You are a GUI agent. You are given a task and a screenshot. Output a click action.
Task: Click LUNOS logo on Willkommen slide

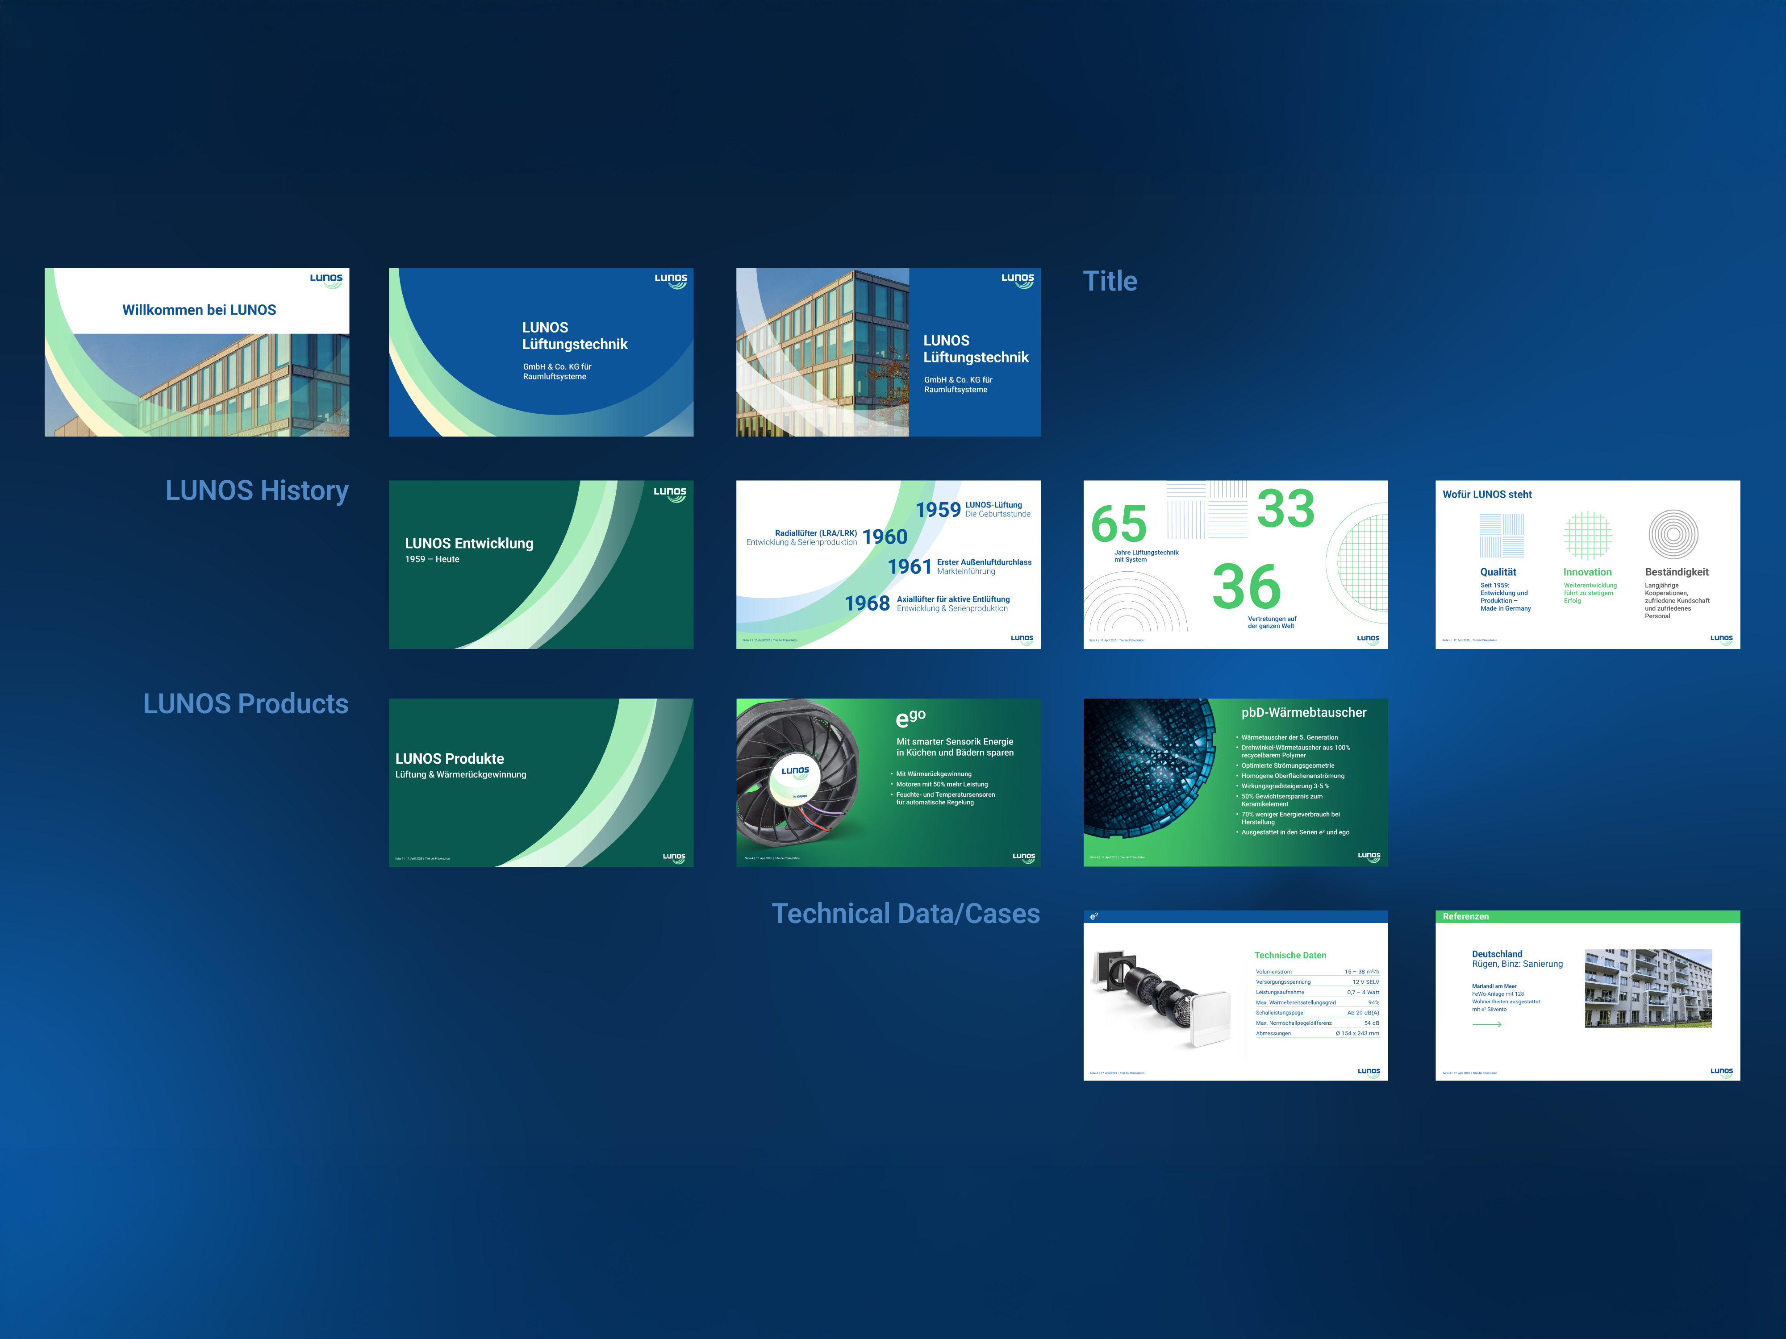[x=326, y=280]
